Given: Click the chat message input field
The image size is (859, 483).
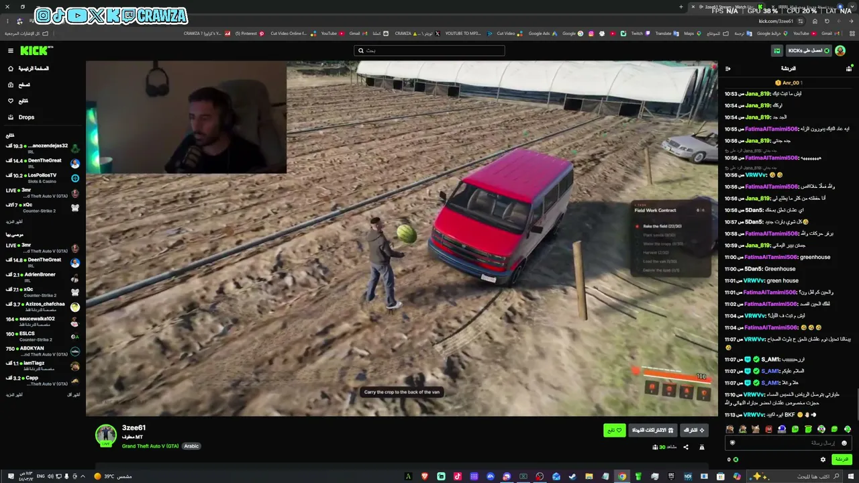Looking at the screenshot, I should (x=789, y=443).
